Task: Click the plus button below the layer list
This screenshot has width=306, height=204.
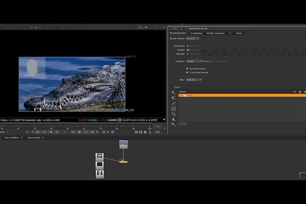Action: (x=180, y=123)
